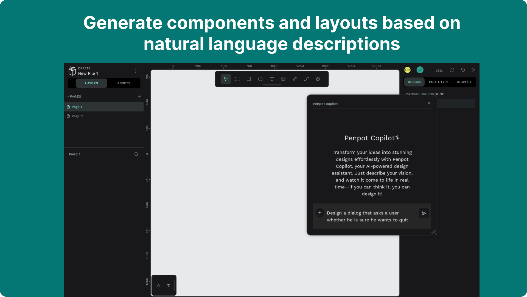Select the Path curve tool
Screen dimensions: 527x297
pos(307,79)
